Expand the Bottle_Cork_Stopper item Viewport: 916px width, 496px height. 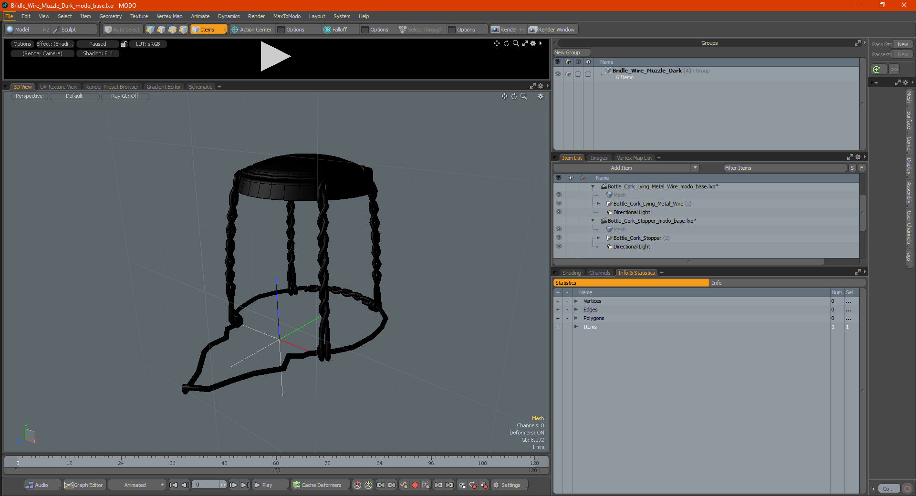(599, 238)
